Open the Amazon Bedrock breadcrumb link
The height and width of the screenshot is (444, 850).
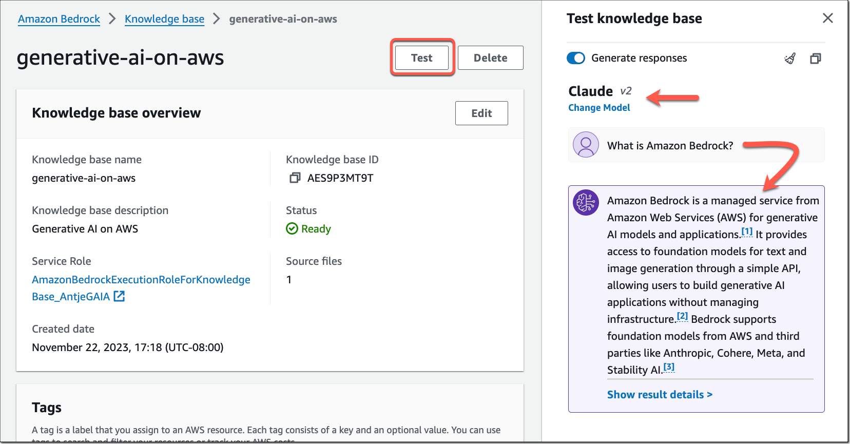pyautogui.click(x=59, y=19)
